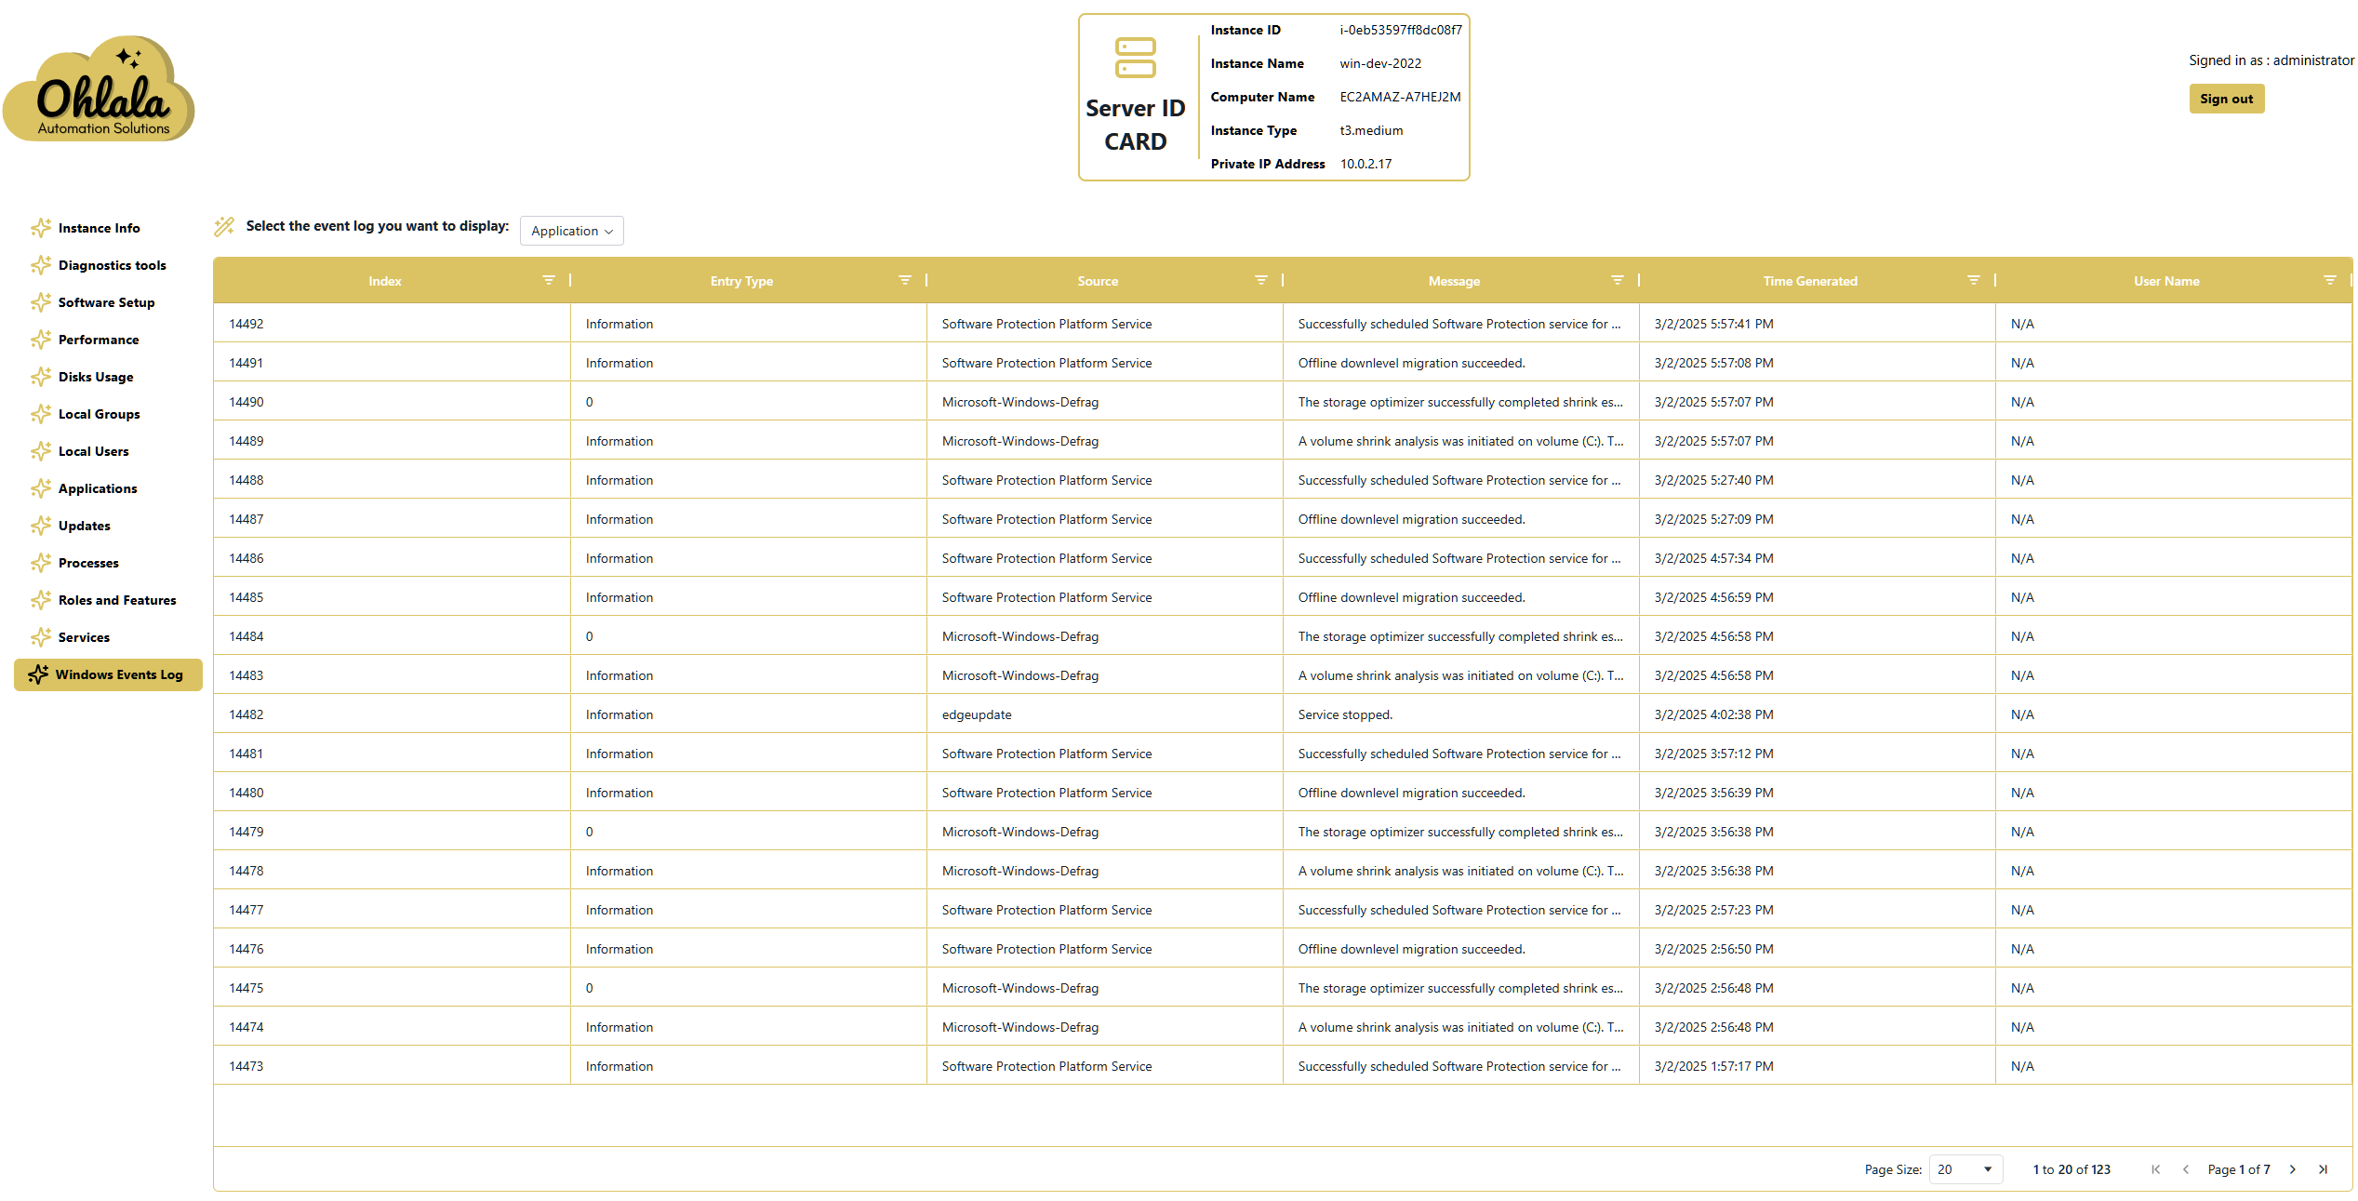Open the Index column filter menu

[x=549, y=280]
